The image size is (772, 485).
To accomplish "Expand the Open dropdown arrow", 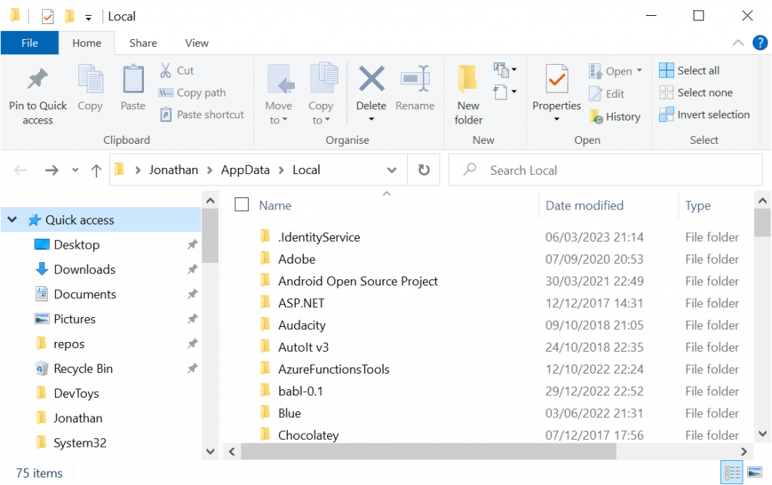I will point(639,70).
